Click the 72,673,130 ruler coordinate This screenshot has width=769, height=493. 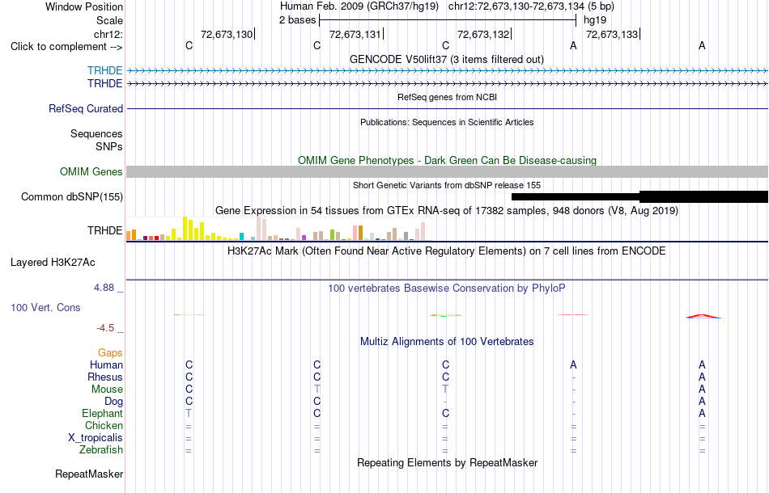coord(227,34)
